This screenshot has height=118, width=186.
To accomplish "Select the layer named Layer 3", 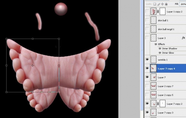I will pos(162,38).
